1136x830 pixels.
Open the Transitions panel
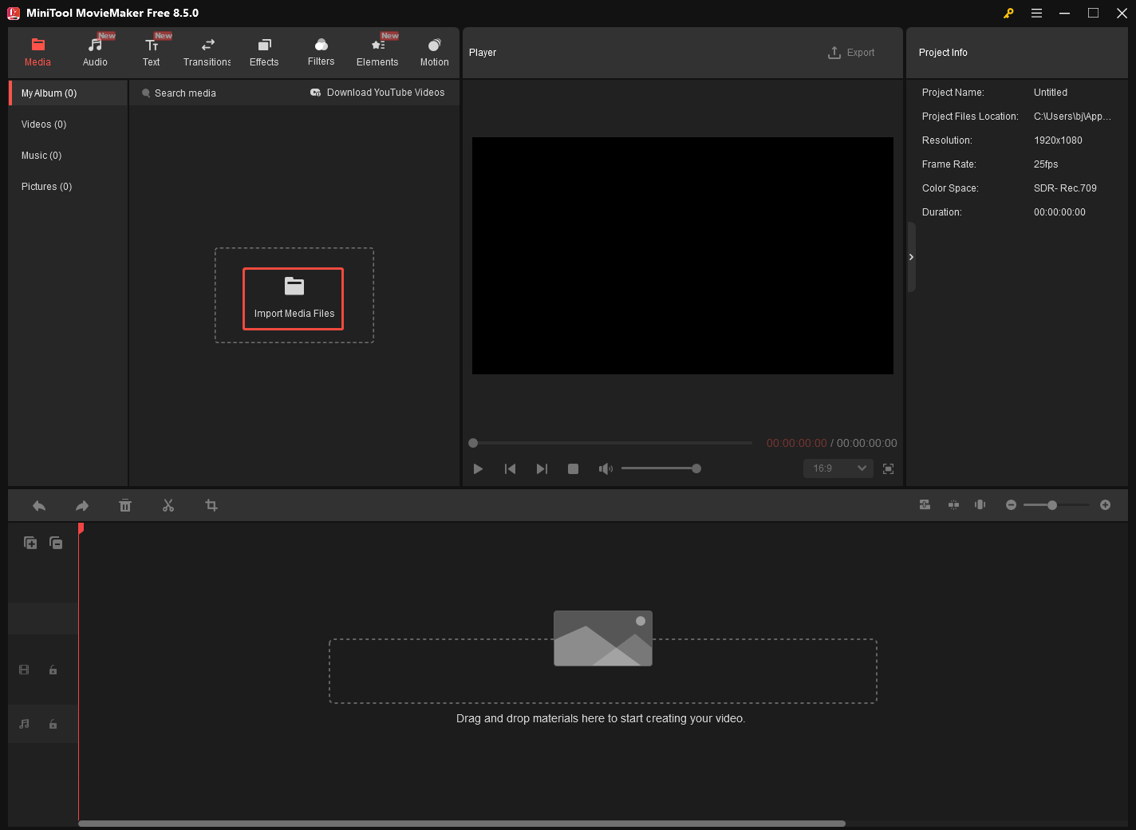tap(207, 51)
